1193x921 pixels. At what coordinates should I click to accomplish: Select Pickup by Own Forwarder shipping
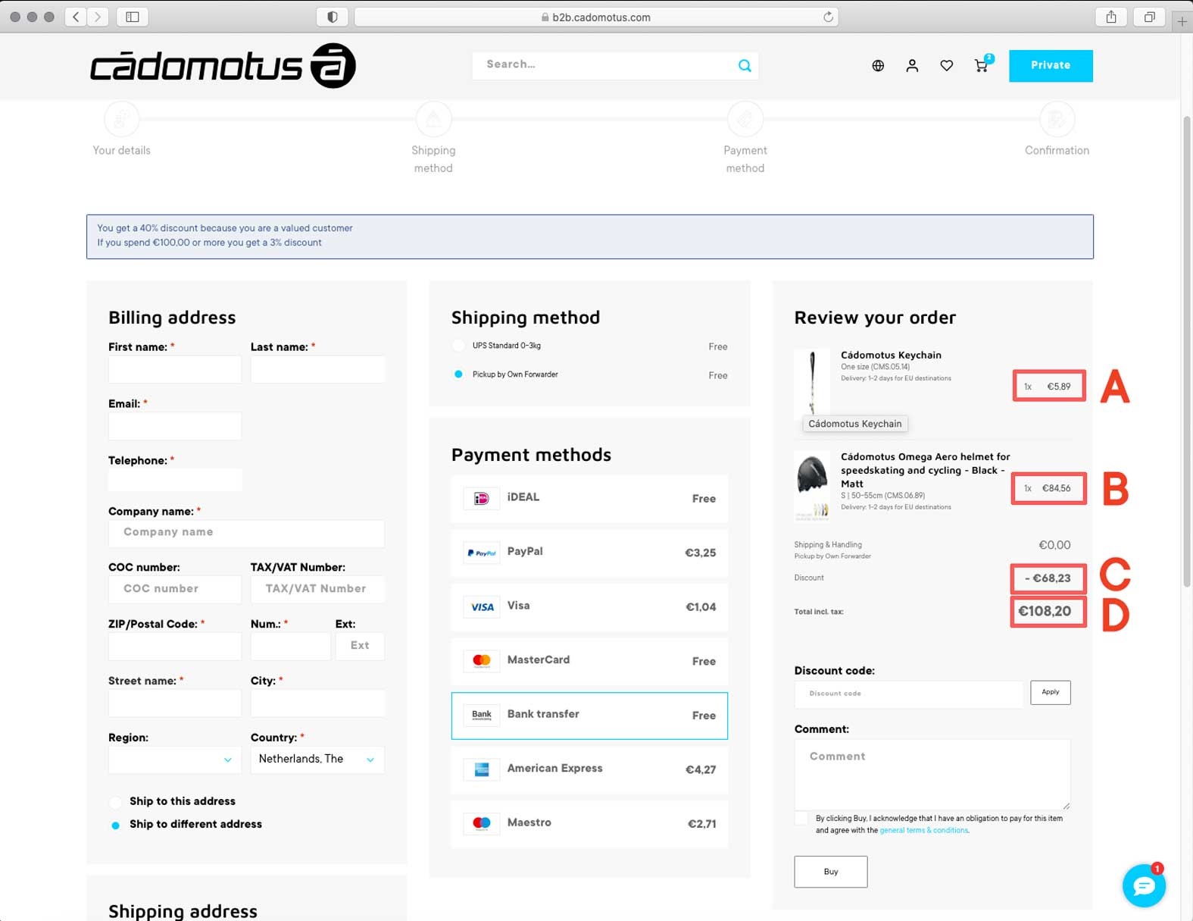[458, 374]
